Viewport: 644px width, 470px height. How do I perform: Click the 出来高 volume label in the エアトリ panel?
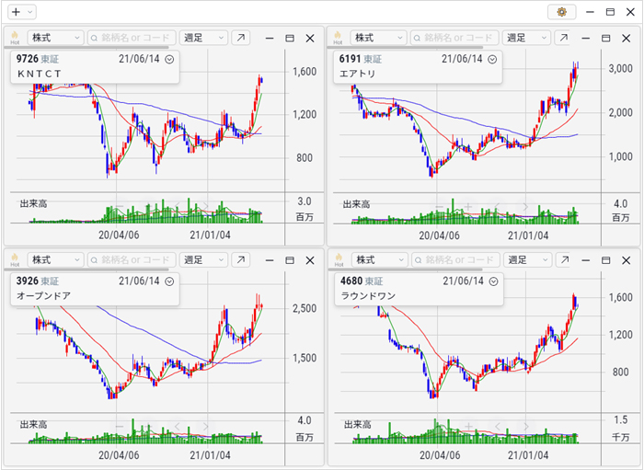(356, 204)
